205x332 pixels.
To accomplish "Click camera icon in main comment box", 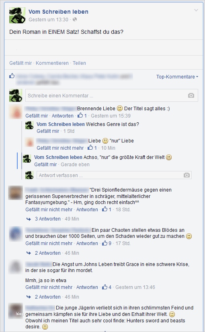I will click(x=191, y=95).
